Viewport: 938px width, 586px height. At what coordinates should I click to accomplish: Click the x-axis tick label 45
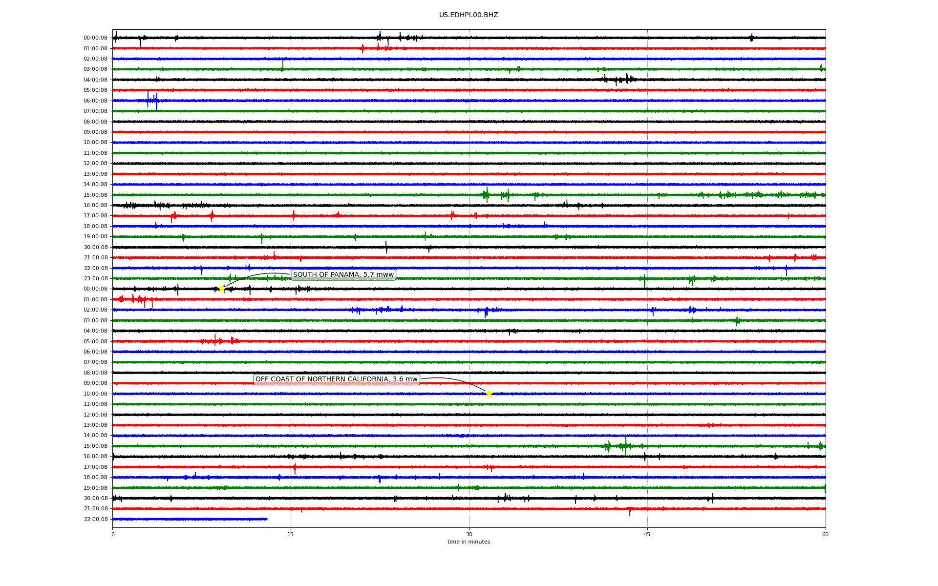[647, 534]
